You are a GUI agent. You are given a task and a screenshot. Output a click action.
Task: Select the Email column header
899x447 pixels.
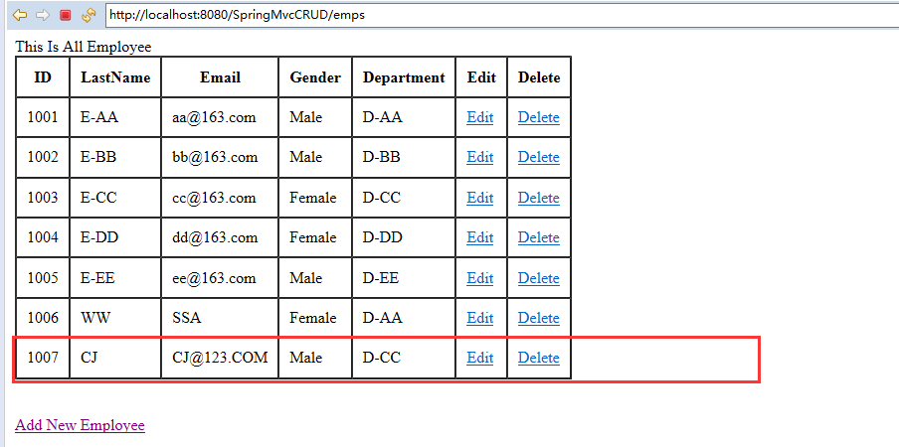click(220, 77)
